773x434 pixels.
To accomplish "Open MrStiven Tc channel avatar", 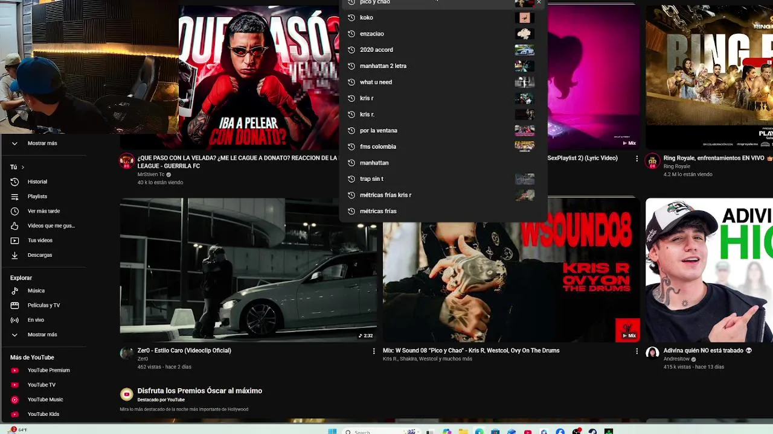I will pos(127,161).
